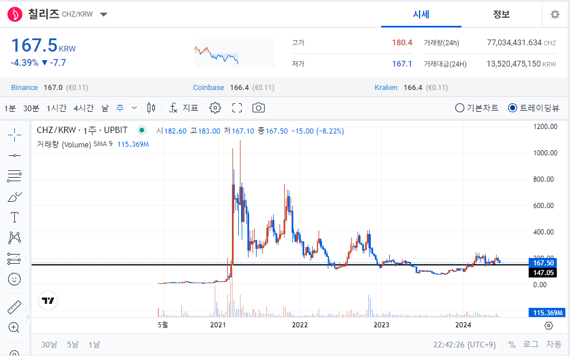Click the 2021 time axis label

218,325
